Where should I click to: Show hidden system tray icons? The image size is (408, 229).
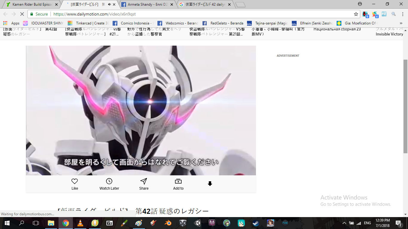point(344,223)
